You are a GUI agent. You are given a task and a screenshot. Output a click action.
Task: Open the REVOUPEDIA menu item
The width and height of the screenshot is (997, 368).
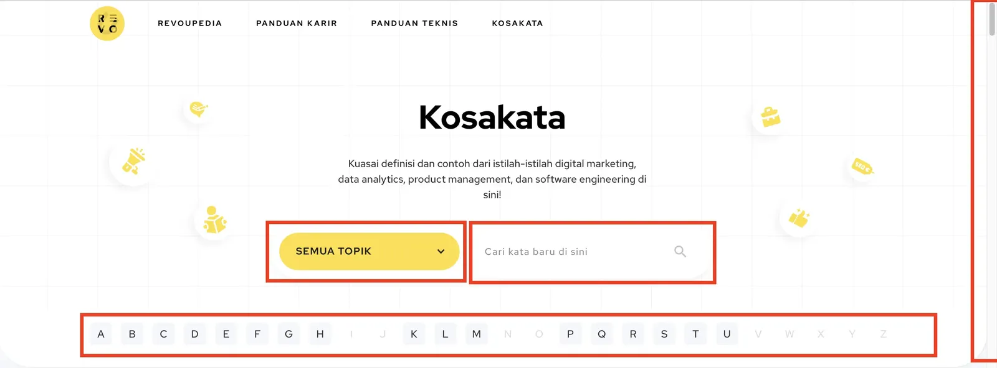click(191, 23)
